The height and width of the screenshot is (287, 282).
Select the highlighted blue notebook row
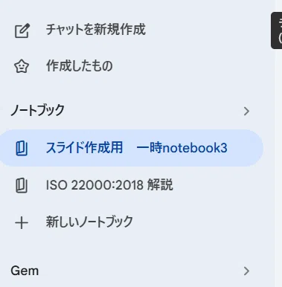point(132,148)
